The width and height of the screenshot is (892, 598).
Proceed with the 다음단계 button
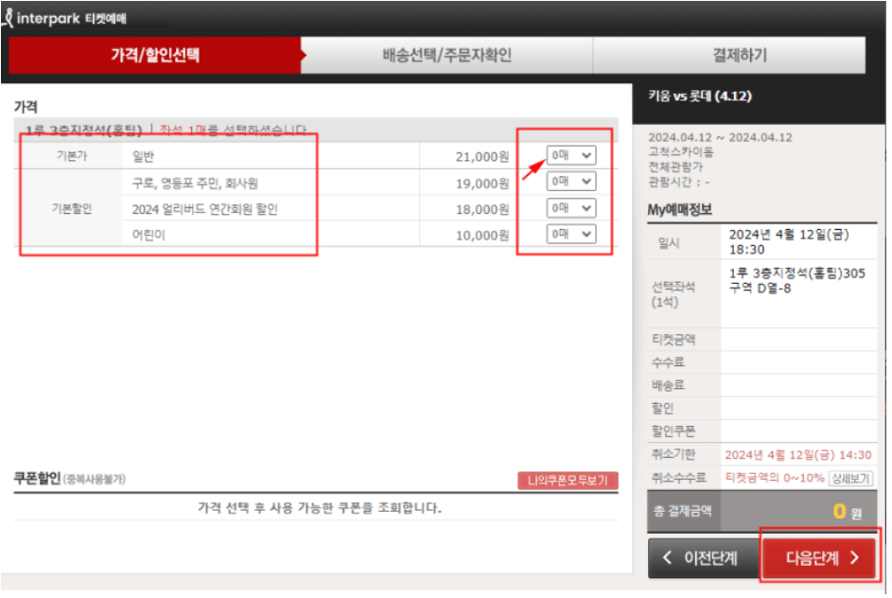pyautogui.click(x=820, y=560)
